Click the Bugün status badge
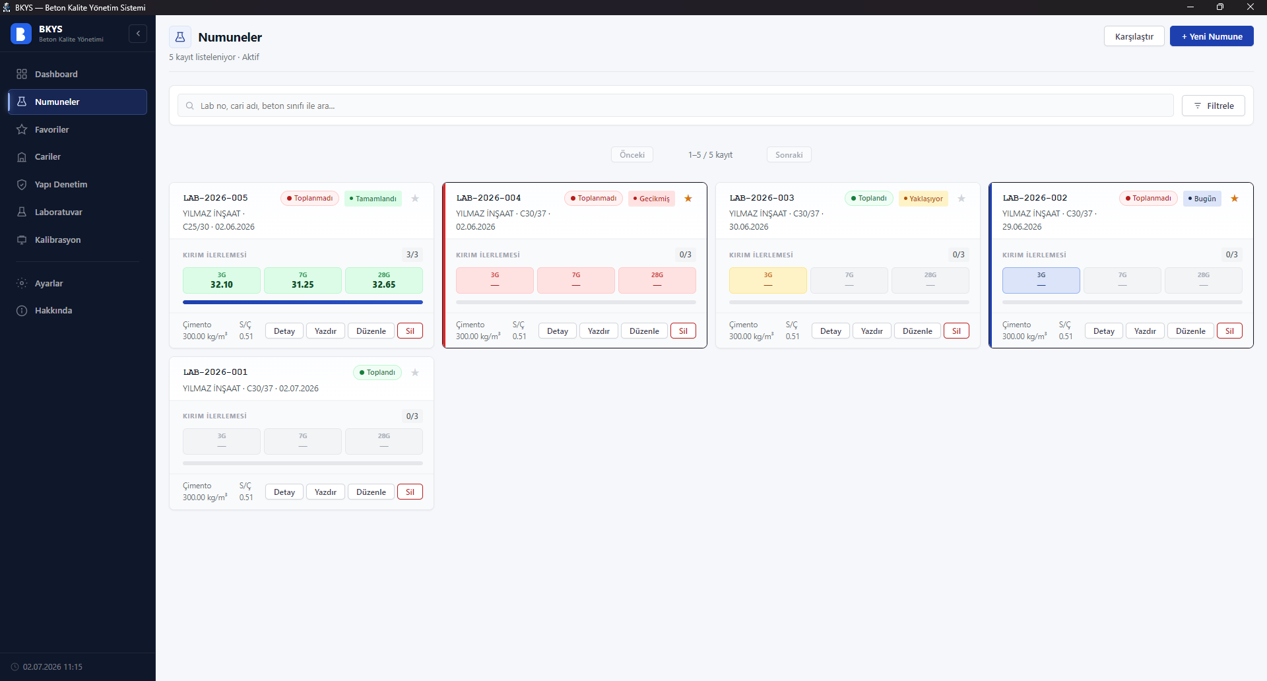Image resolution: width=1267 pixels, height=681 pixels. (1202, 198)
